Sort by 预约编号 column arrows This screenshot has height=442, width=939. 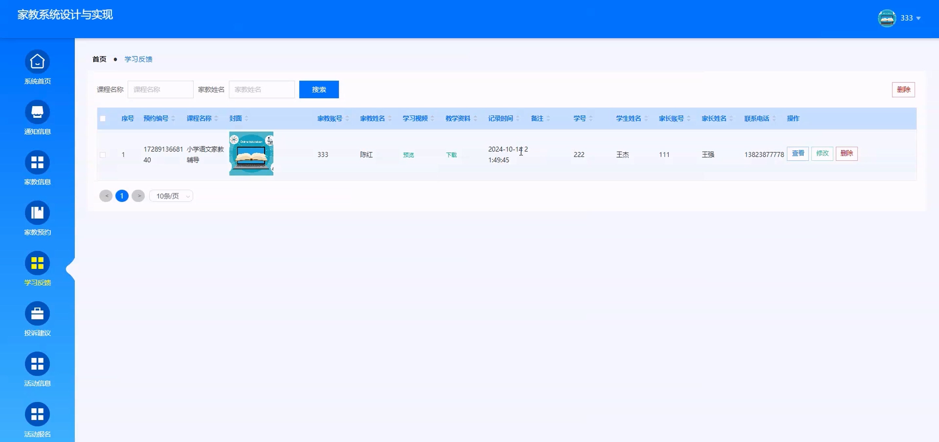173,119
